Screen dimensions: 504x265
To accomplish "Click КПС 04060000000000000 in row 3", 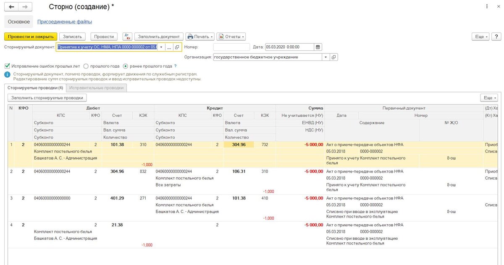I will (52, 198).
